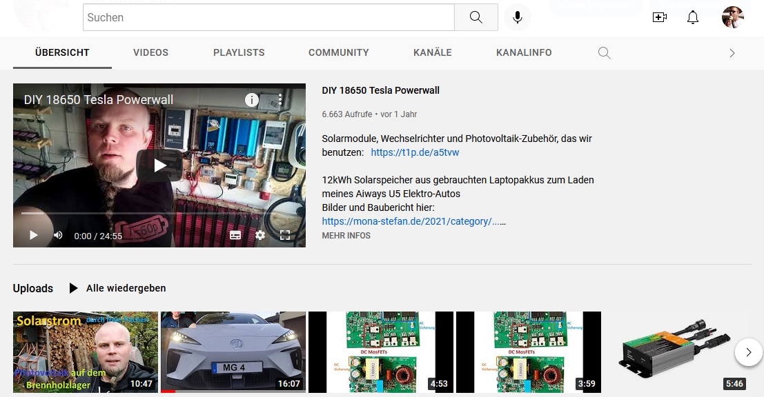Open the create video icon
The height and width of the screenshot is (397, 764).
click(x=659, y=17)
